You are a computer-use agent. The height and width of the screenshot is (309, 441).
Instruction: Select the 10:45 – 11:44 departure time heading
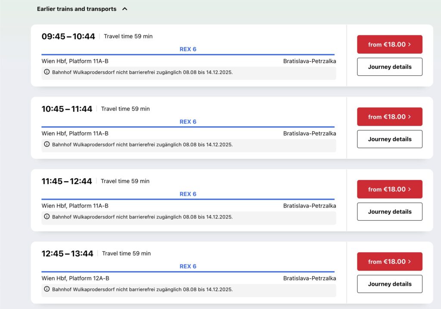[67, 109]
